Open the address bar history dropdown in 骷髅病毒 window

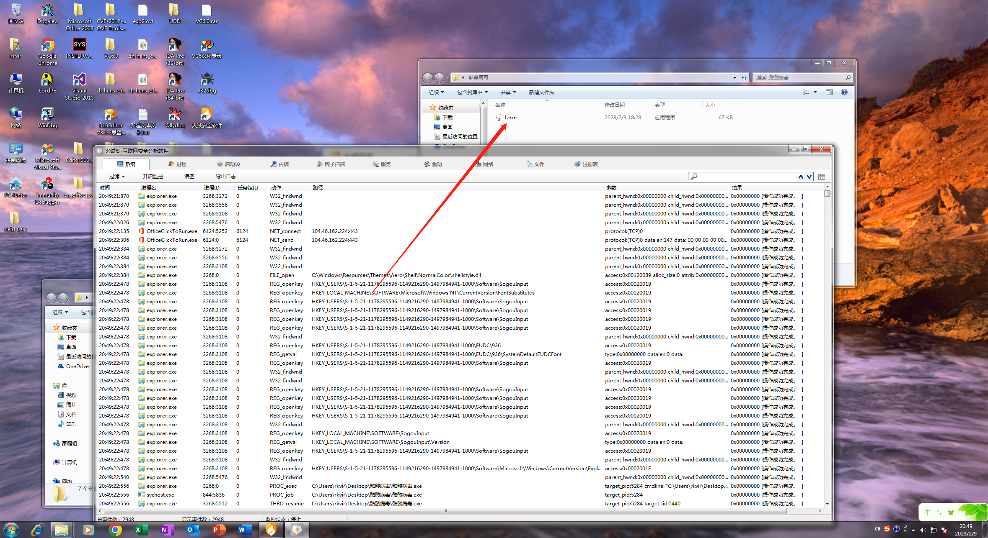coord(734,77)
